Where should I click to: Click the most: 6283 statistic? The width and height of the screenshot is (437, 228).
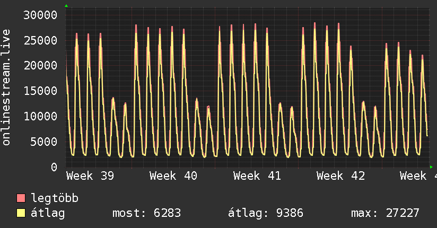(146, 213)
